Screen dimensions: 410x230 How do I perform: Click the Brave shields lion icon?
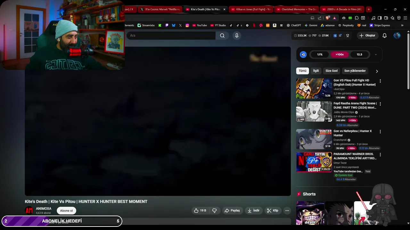pyautogui.click(x=327, y=18)
